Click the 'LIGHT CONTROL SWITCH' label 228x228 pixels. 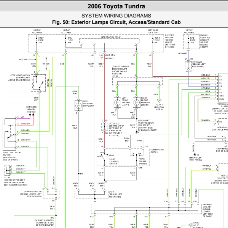click(x=114, y=161)
